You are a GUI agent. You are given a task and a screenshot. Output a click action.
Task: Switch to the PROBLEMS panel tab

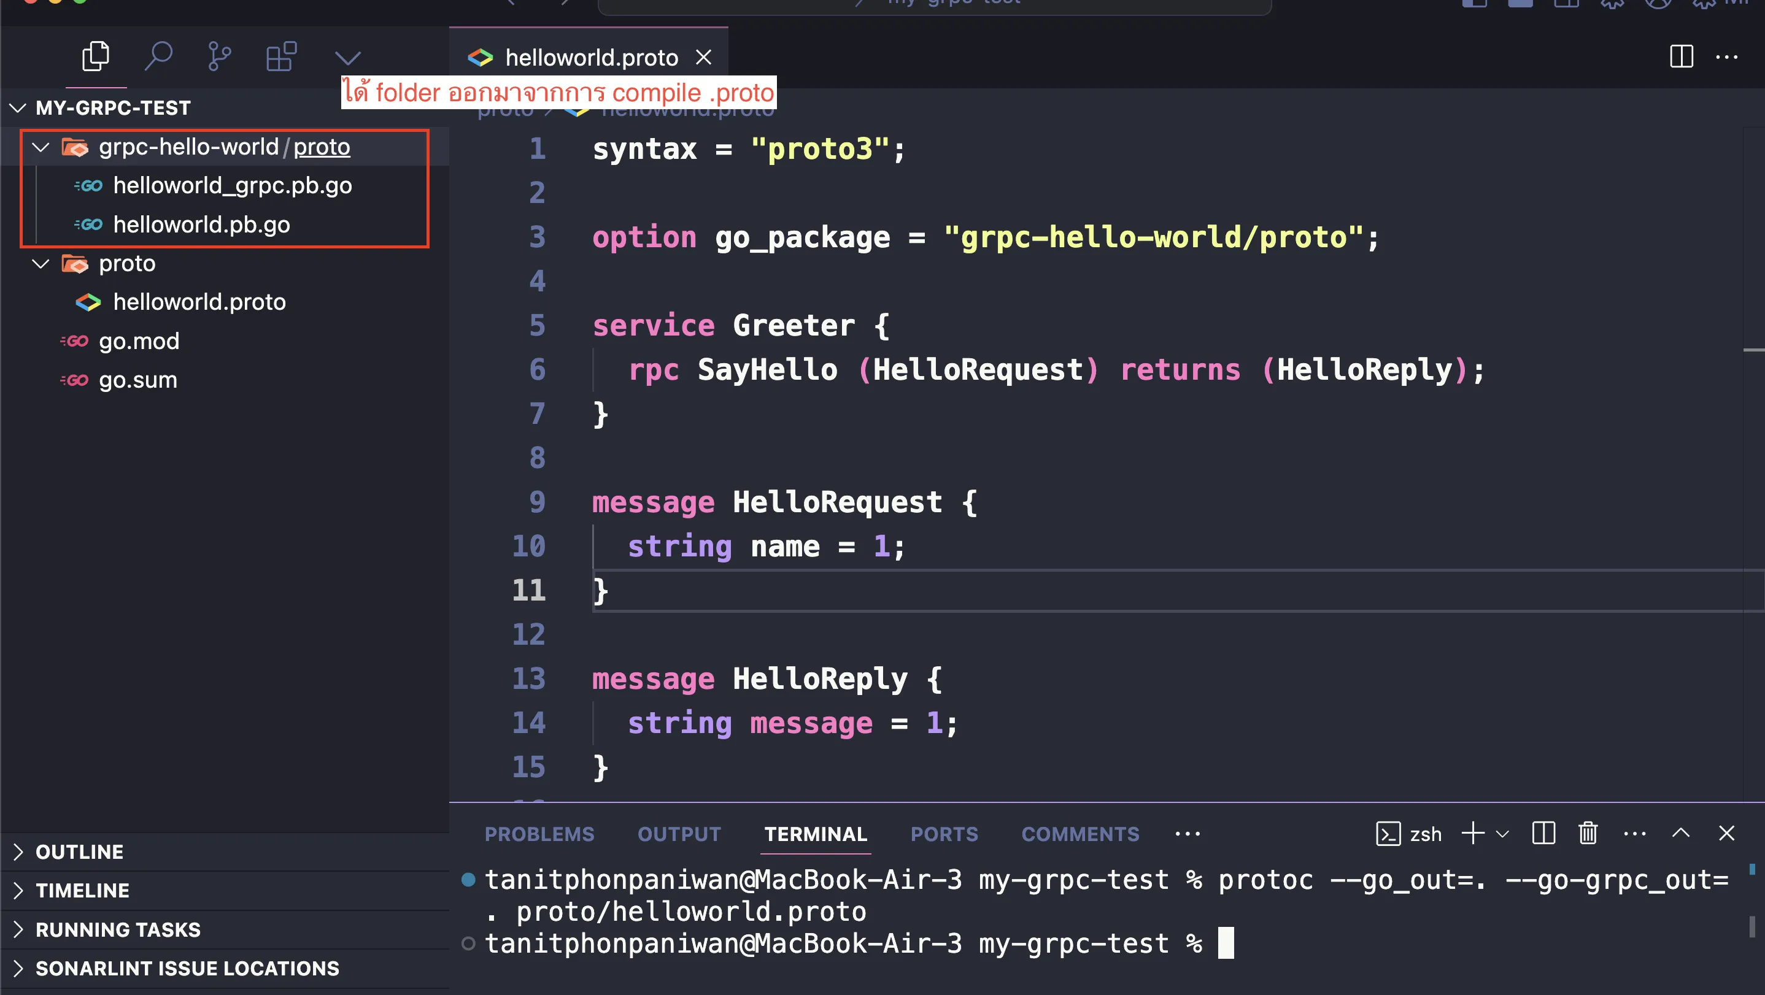[x=539, y=834]
